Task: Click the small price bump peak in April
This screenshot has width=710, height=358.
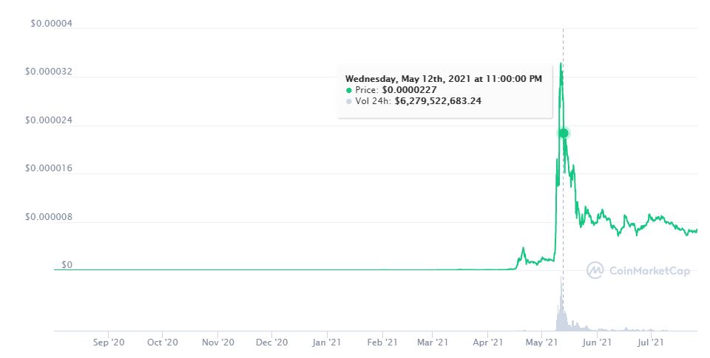Action: [x=523, y=249]
